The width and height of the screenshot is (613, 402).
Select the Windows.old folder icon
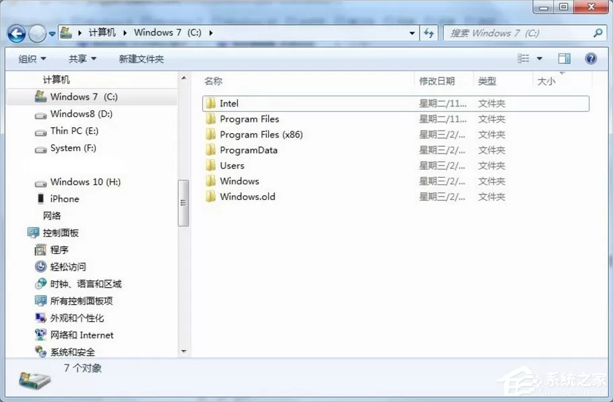click(211, 197)
